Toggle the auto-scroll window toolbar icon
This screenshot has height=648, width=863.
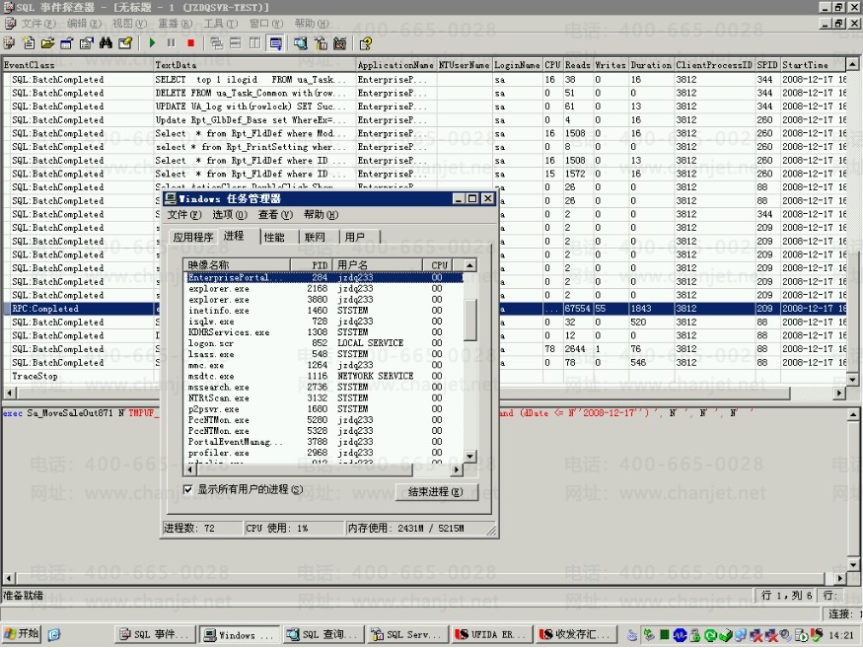point(275,43)
